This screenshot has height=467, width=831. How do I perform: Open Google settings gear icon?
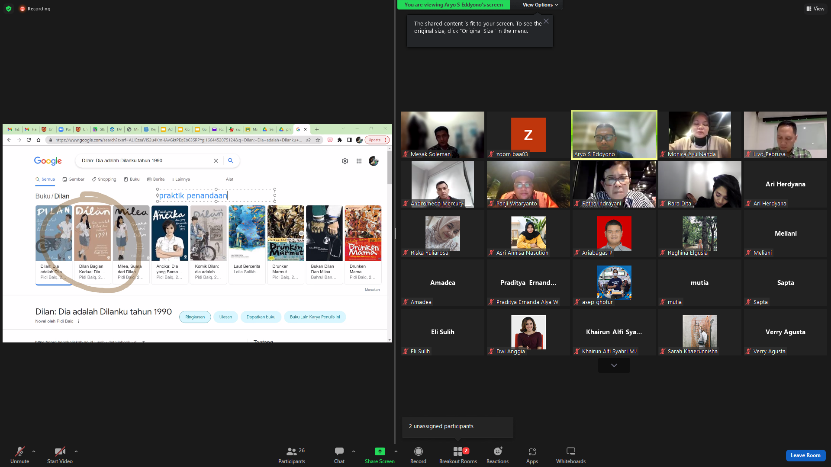pos(345,161)
